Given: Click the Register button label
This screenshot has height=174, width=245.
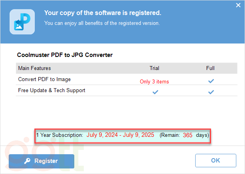Looking at the screenshot, I should tap(46, 161).
